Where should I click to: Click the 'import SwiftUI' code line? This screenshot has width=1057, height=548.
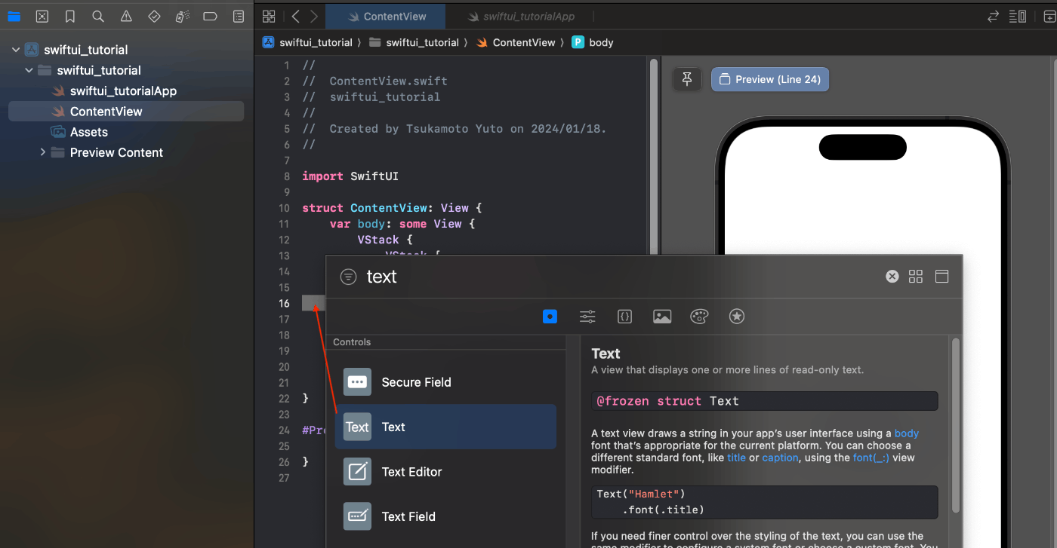[x=350, y=176]
